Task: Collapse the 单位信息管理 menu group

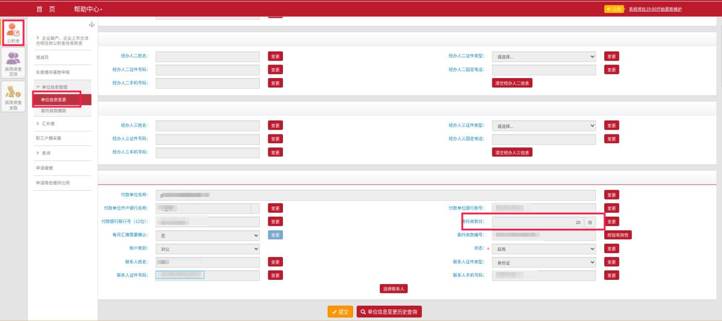Action: pos(54,87)
